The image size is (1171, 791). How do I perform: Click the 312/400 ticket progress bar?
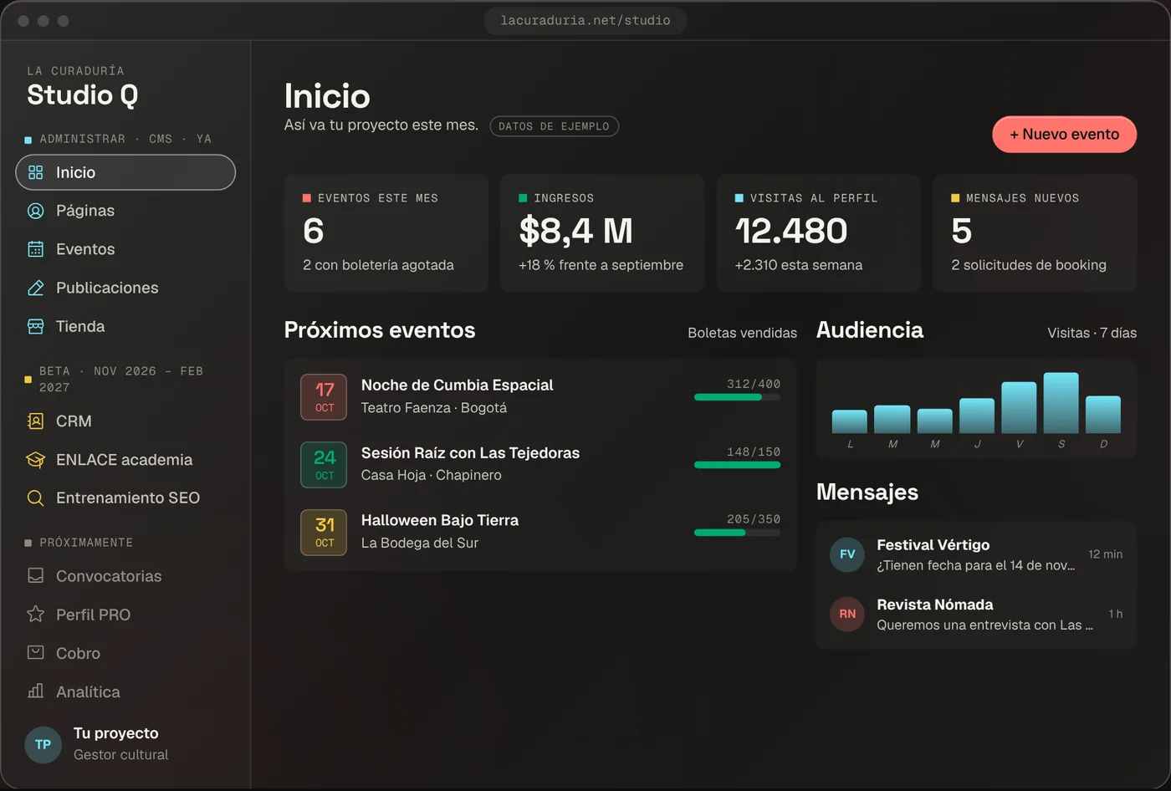tap(737, 397)
